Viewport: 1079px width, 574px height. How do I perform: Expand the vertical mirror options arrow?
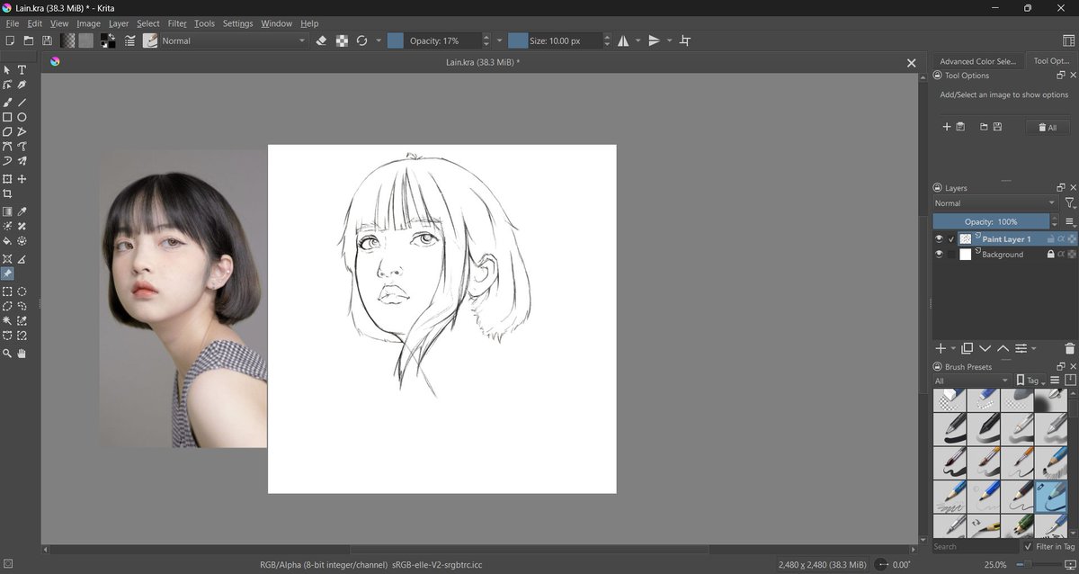[669, 40]
